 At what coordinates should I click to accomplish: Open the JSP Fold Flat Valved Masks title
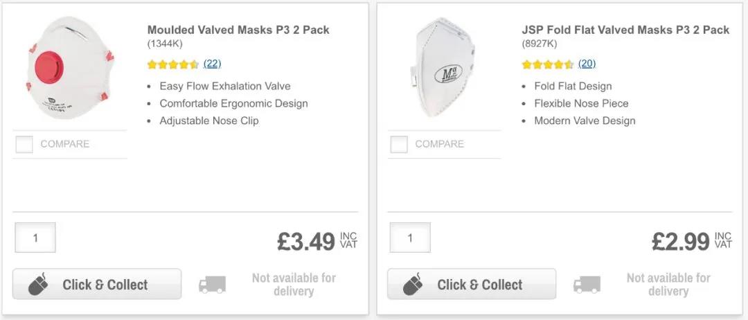point(625,30)
